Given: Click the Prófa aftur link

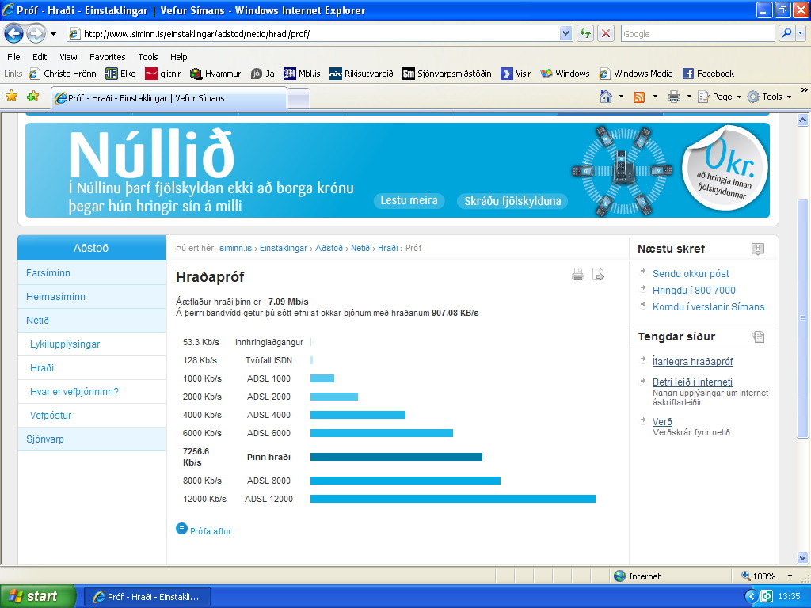Looking at the screenshot, I should click(210, 531).
